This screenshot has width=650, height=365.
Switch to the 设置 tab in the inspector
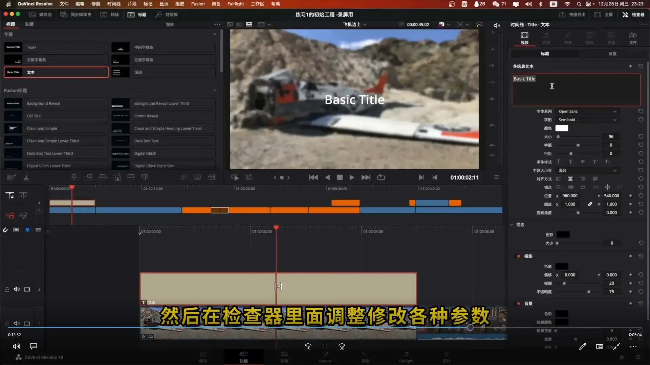click(612, 53)
